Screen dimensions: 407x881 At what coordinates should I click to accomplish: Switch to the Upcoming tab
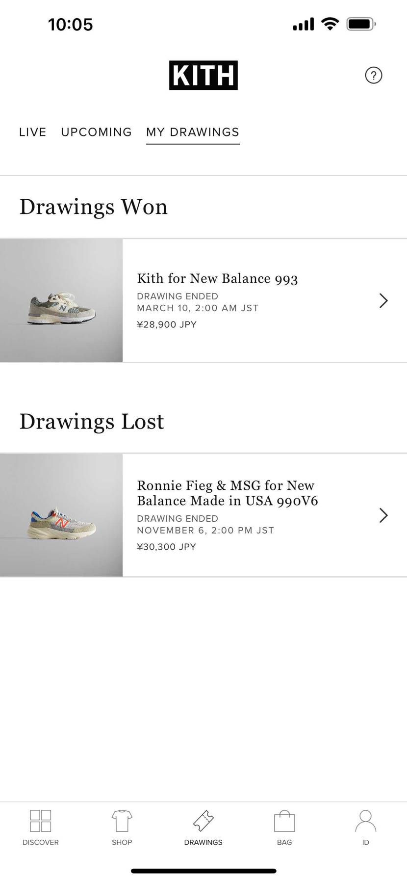point(97,132)
